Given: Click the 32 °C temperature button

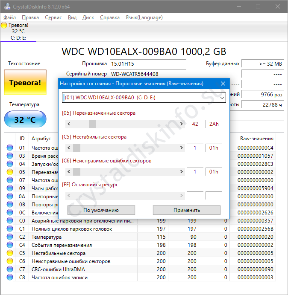Looking at the screenshot, I should pos(25,119).
